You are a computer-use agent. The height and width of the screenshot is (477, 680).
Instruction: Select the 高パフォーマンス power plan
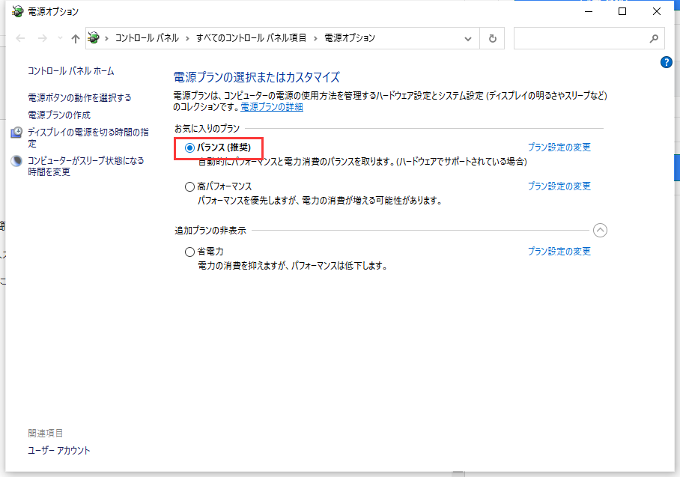(189, 186)
